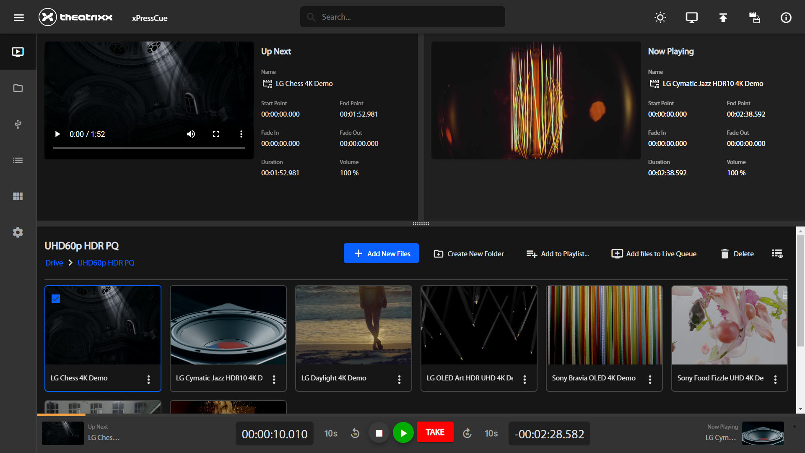Screen dimensions: 805x453
Task: Open the grid view sidebar tab
Action: (x=18, y=196)
